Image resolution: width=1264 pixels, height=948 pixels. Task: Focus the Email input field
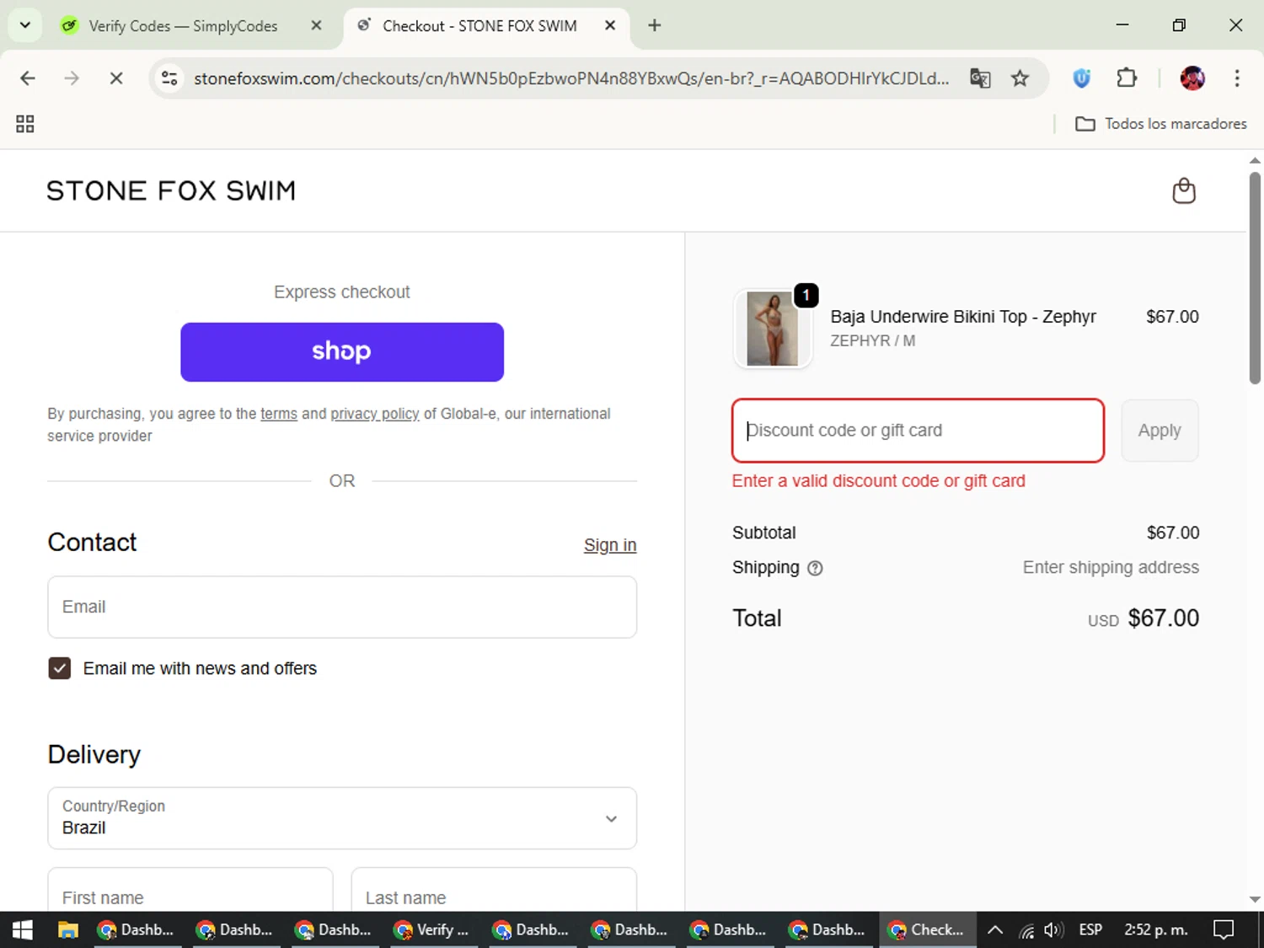[x=342, y=607]
